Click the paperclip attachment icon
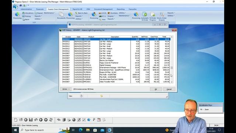The image size is (236, 133). (59, 120)
